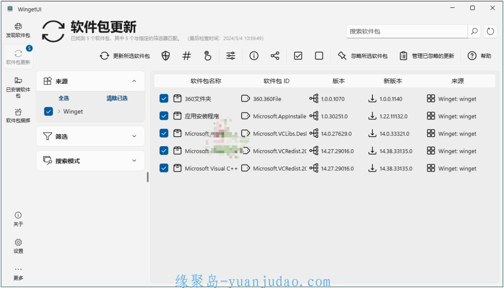Click the shield run-as-administrator icon
This screenshot has width=504, height=288.
pyautogui.click(x=165, y=56)
